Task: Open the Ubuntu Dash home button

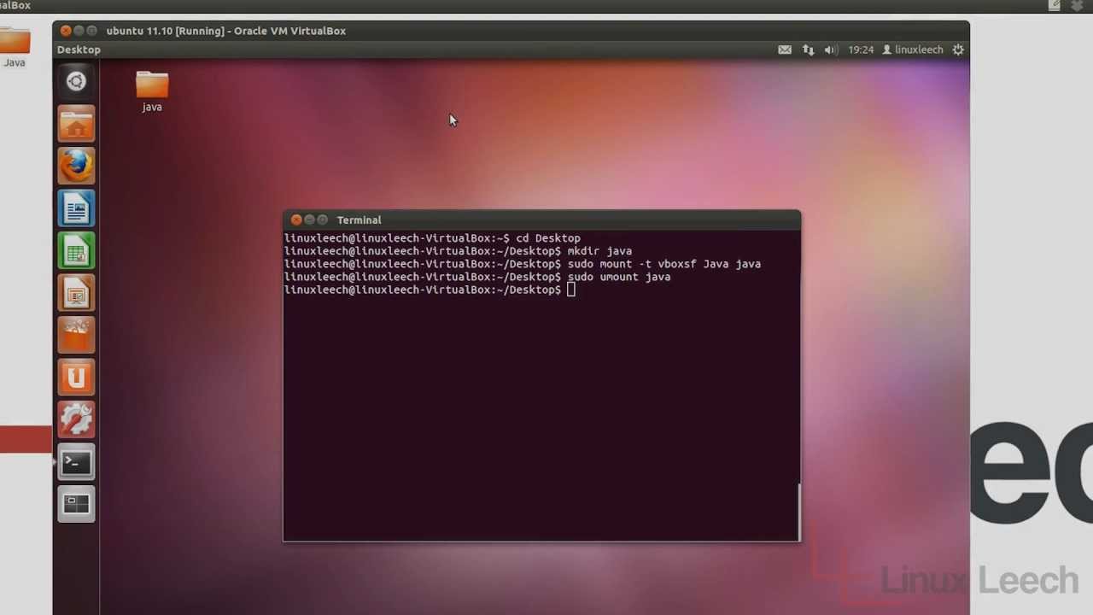Action: [x=76, y=82]
